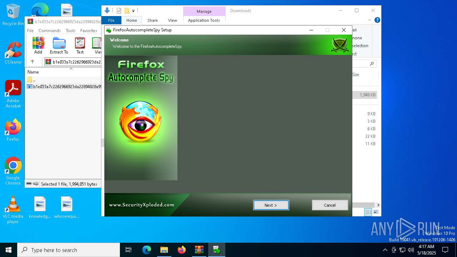The height and width of the screenshot is (257, 457).
Task: Select the 1,948 KB file row
Action: click(x=365, y=95)
